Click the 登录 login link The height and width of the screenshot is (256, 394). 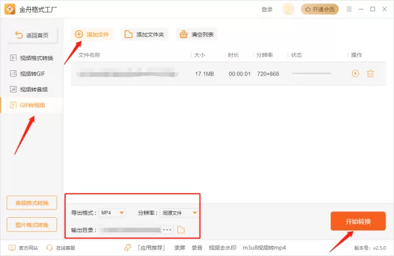[267, 10]
